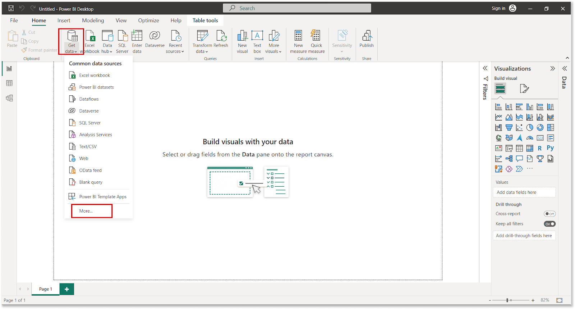Click Add data fields here well
The height and width of the screenshot is (309, 575).
524,192
